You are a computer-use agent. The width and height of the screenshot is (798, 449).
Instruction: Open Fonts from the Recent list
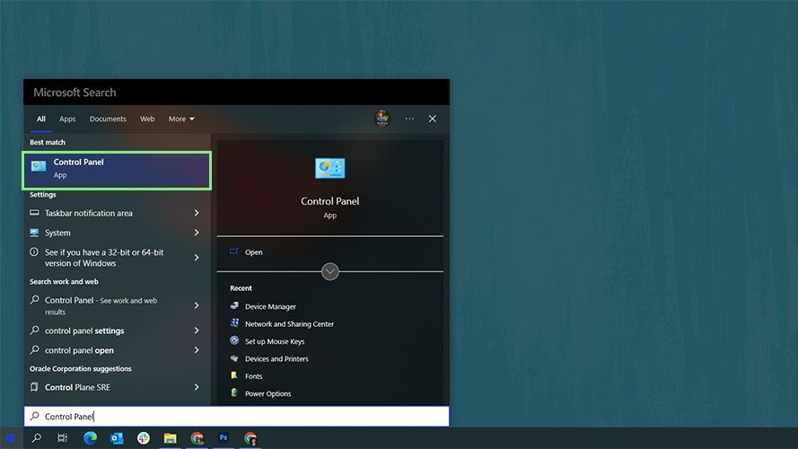(253, 376)
